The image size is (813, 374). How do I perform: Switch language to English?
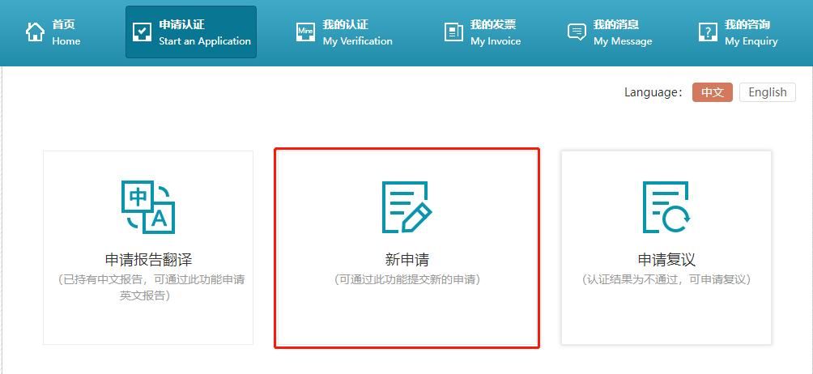pos(768,92)
